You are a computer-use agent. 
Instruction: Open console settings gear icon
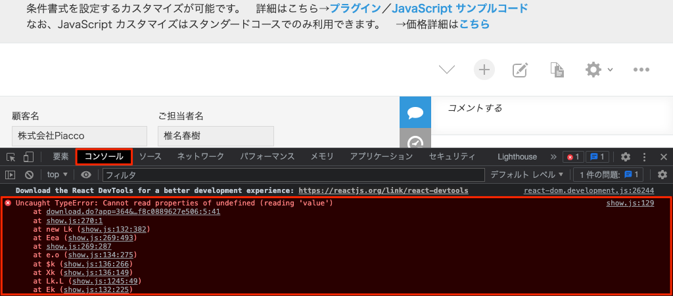pyautogui.click(x=662, y=175)
